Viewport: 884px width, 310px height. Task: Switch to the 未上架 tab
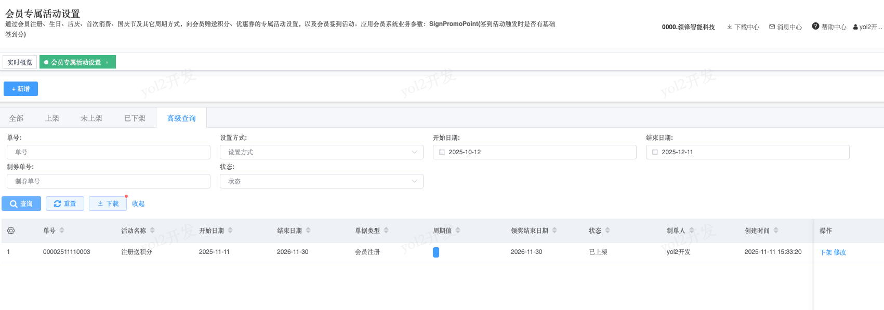pyautogui.click(x=91, y=118)
